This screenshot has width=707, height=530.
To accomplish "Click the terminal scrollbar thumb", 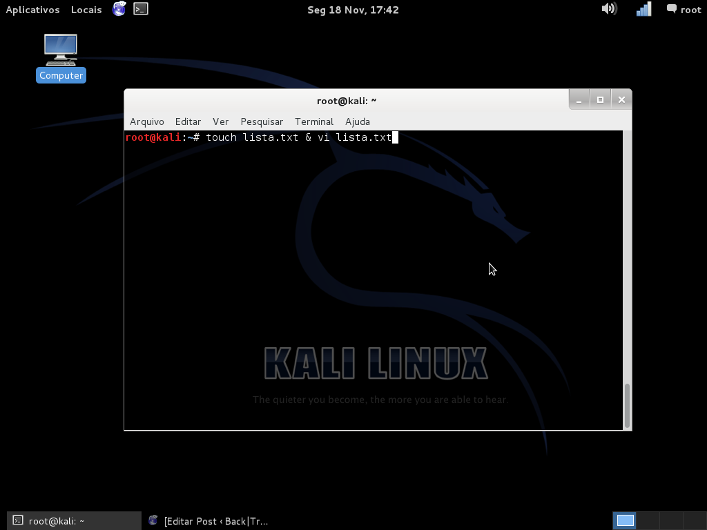I will [627, 406].
